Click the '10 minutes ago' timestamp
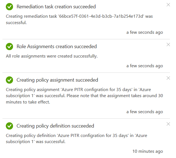The image size is (176, 158). [x=148, y=151]
